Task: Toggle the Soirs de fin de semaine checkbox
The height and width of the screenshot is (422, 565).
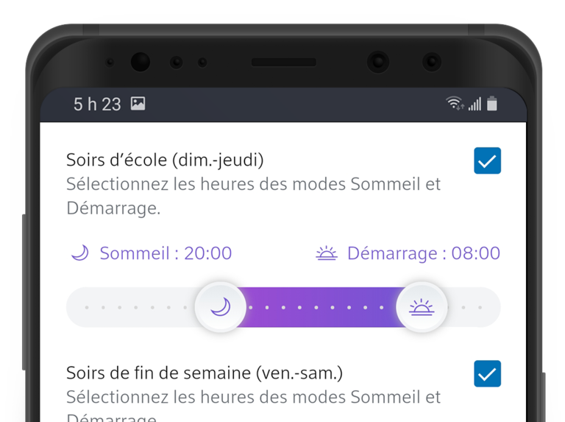Action: tap(487, 373)
